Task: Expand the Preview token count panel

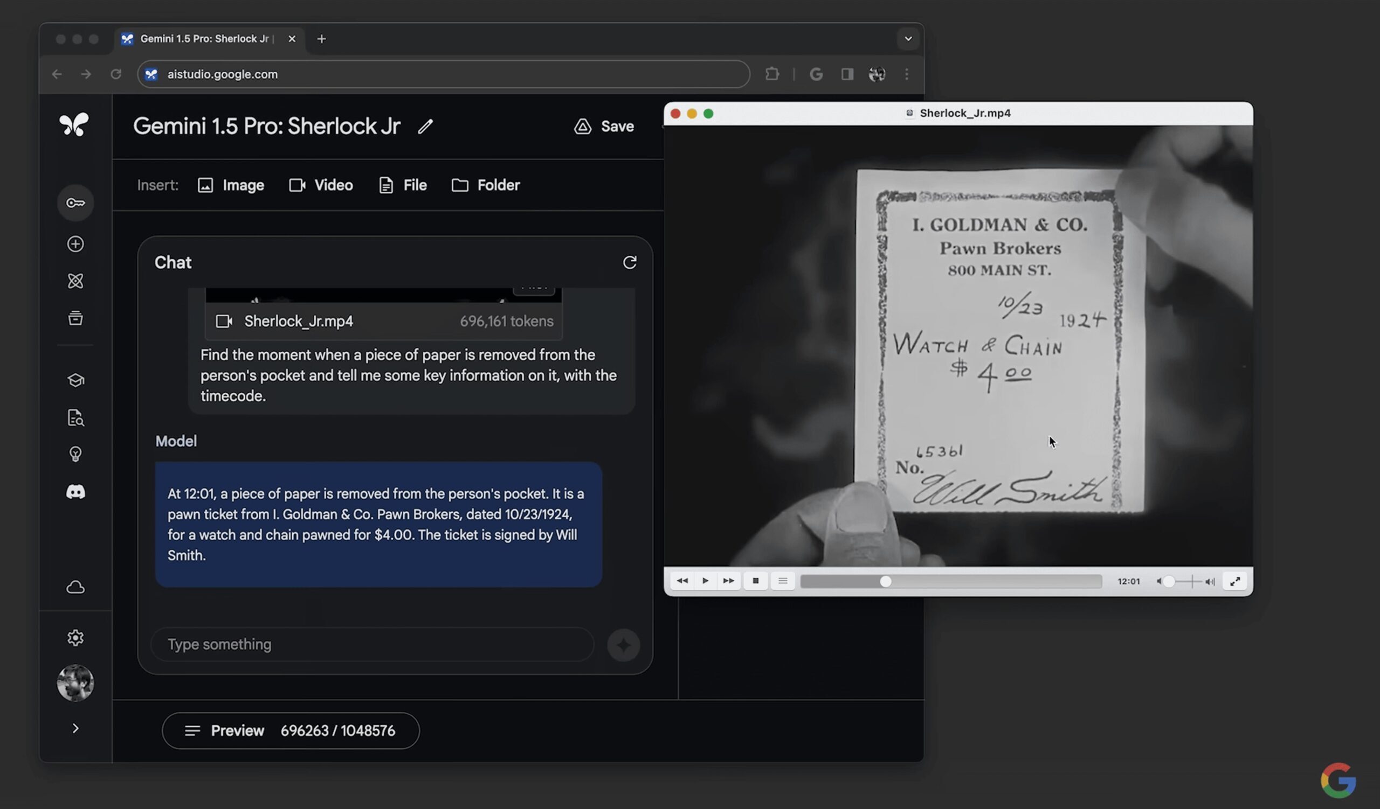Action: pyautogui.click(x=290, y=730)
